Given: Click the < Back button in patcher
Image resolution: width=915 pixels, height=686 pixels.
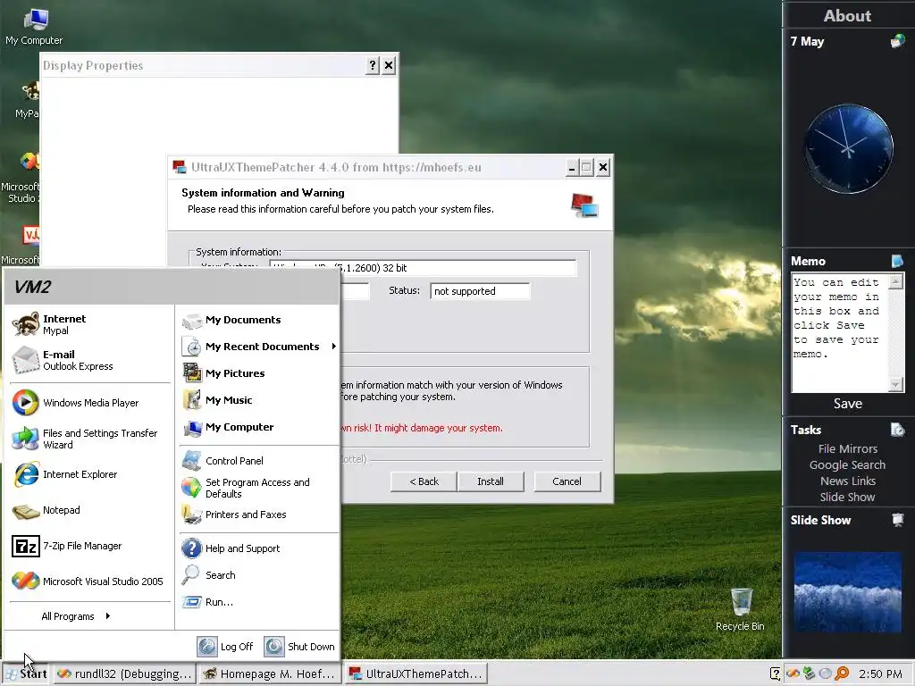Looking at the screenshot, I should click(424, 481).
